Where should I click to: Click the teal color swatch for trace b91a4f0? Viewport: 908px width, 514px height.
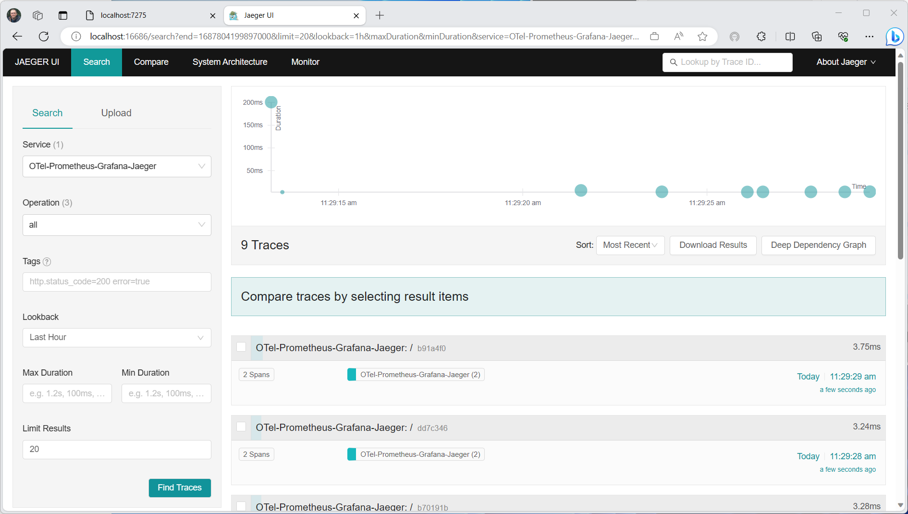pyautogui.click(x=352, y=375)
